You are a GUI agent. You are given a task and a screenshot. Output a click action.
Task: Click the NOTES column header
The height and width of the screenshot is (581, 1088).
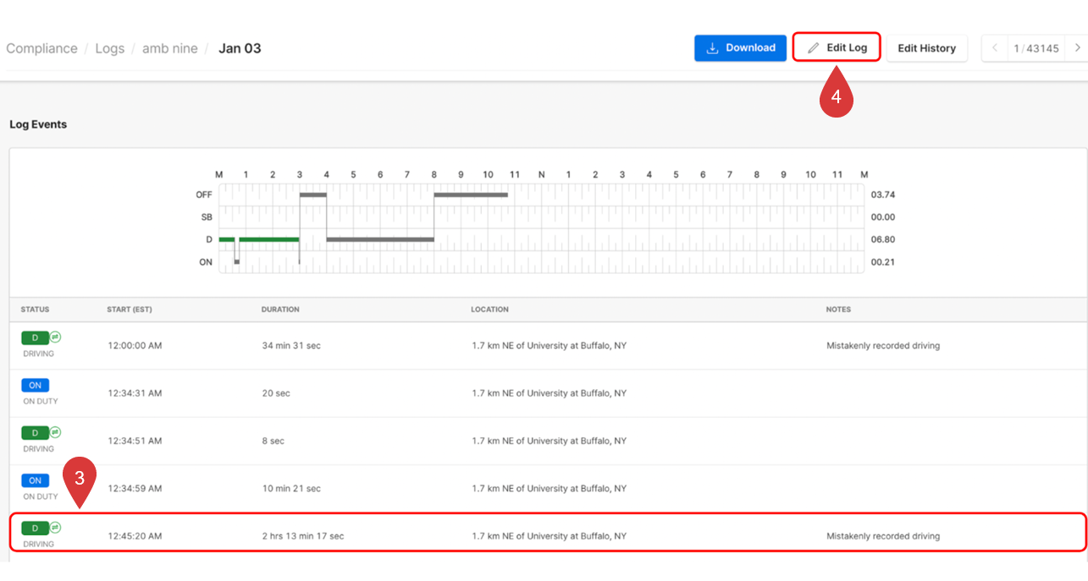point(838,310)
